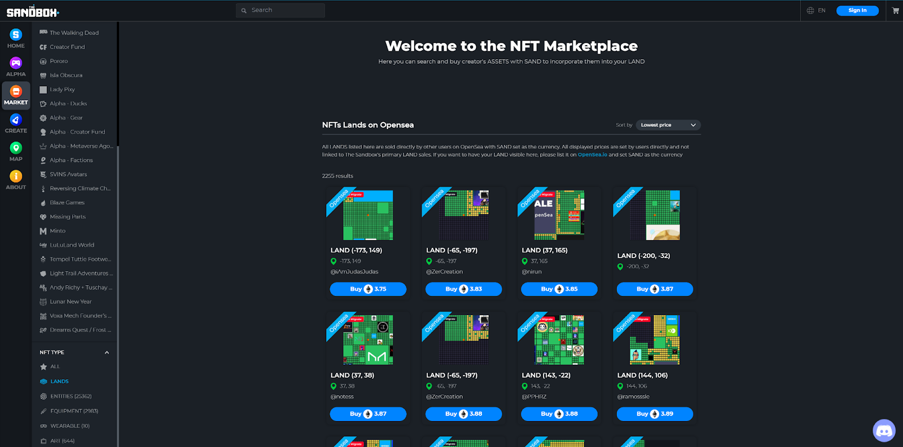Click the Lunar New Year icon
This screenshot has width=903, height=447.
[43, 302]
